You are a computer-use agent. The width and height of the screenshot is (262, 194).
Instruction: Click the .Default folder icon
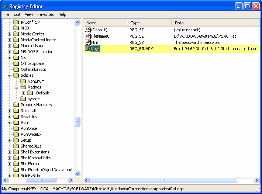click(x=30, y=93)
